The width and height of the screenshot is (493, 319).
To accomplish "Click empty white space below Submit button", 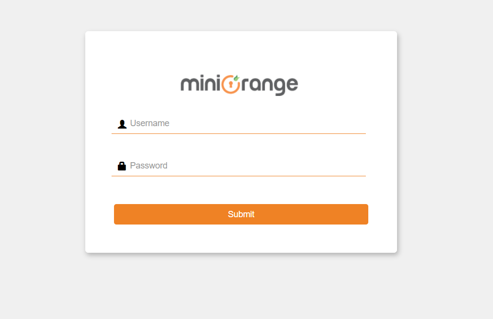I will tap(241, 239).
